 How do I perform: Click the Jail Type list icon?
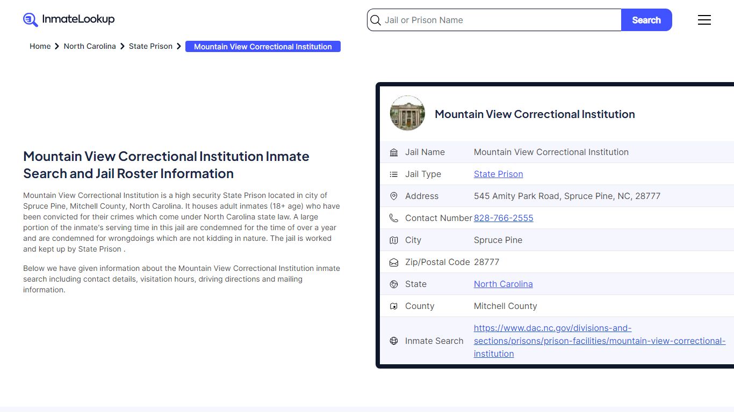click(394, 174)
